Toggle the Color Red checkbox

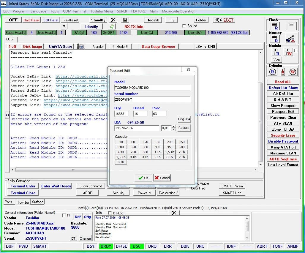click(187, 188)
